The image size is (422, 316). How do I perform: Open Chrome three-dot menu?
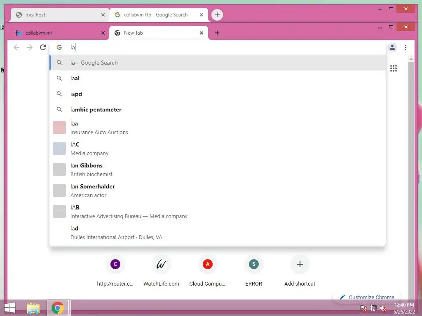pos(406,48)
